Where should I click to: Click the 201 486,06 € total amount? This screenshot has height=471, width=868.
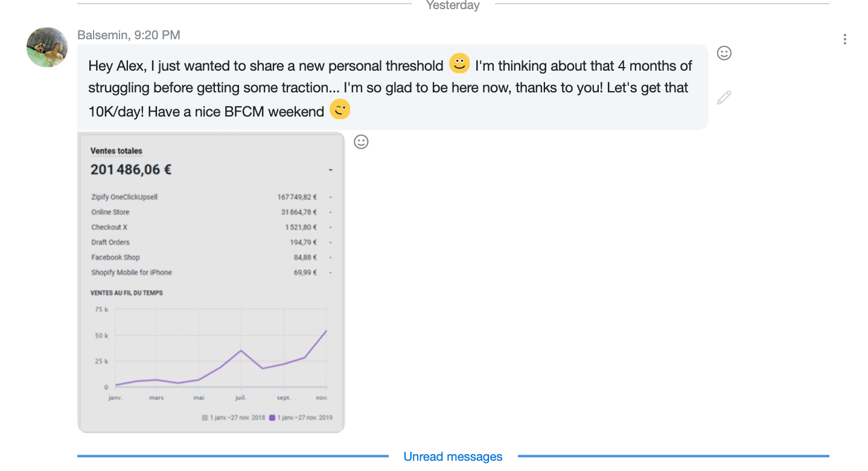131,170
